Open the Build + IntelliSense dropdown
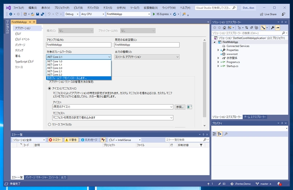This screenshot has height=190, width=293. (x=125, y=140)
